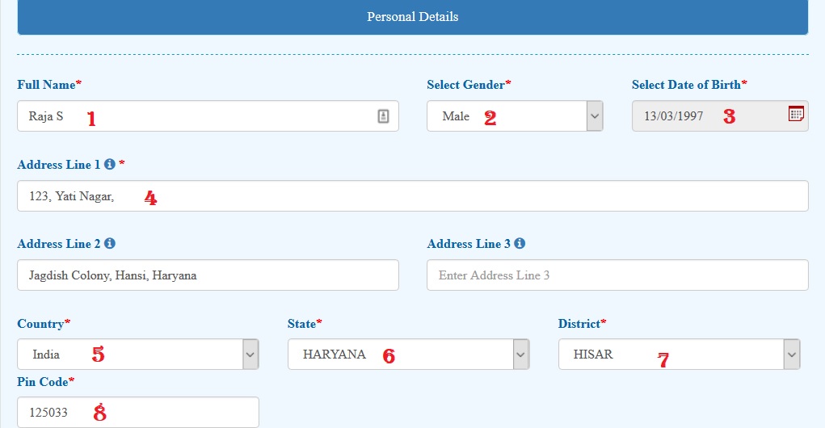The image size is (825, 428).
Task: Click into the Address Line 1 field
Action: tap(412, 196)
